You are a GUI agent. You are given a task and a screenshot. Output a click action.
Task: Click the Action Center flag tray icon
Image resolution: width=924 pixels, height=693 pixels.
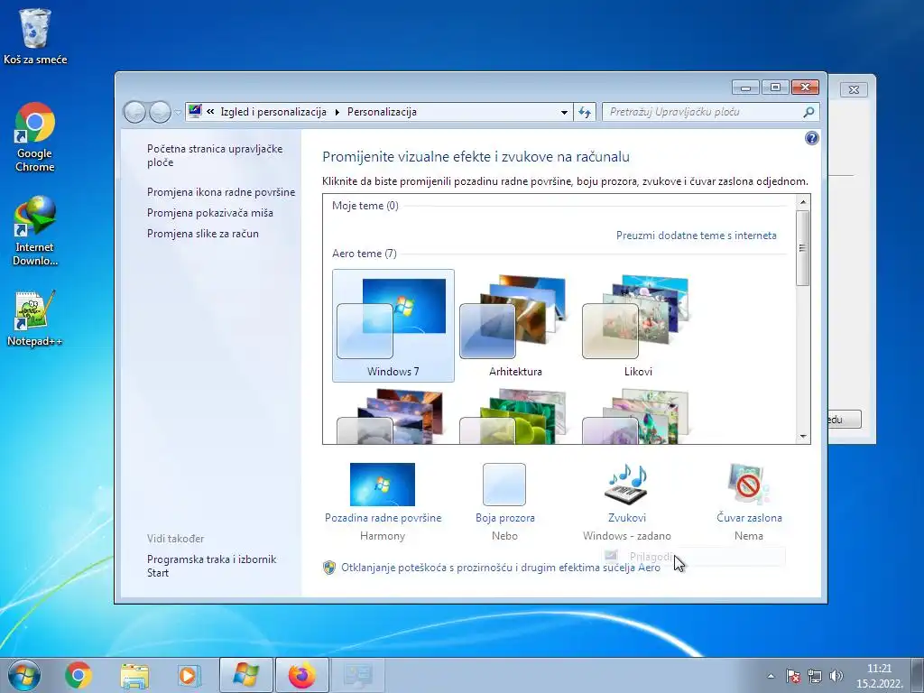[x=793, y=675]
